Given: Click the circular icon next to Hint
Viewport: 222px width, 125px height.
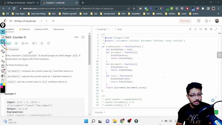Looking at the screenshot, I should pyautogui.click(x=83, y=37).
